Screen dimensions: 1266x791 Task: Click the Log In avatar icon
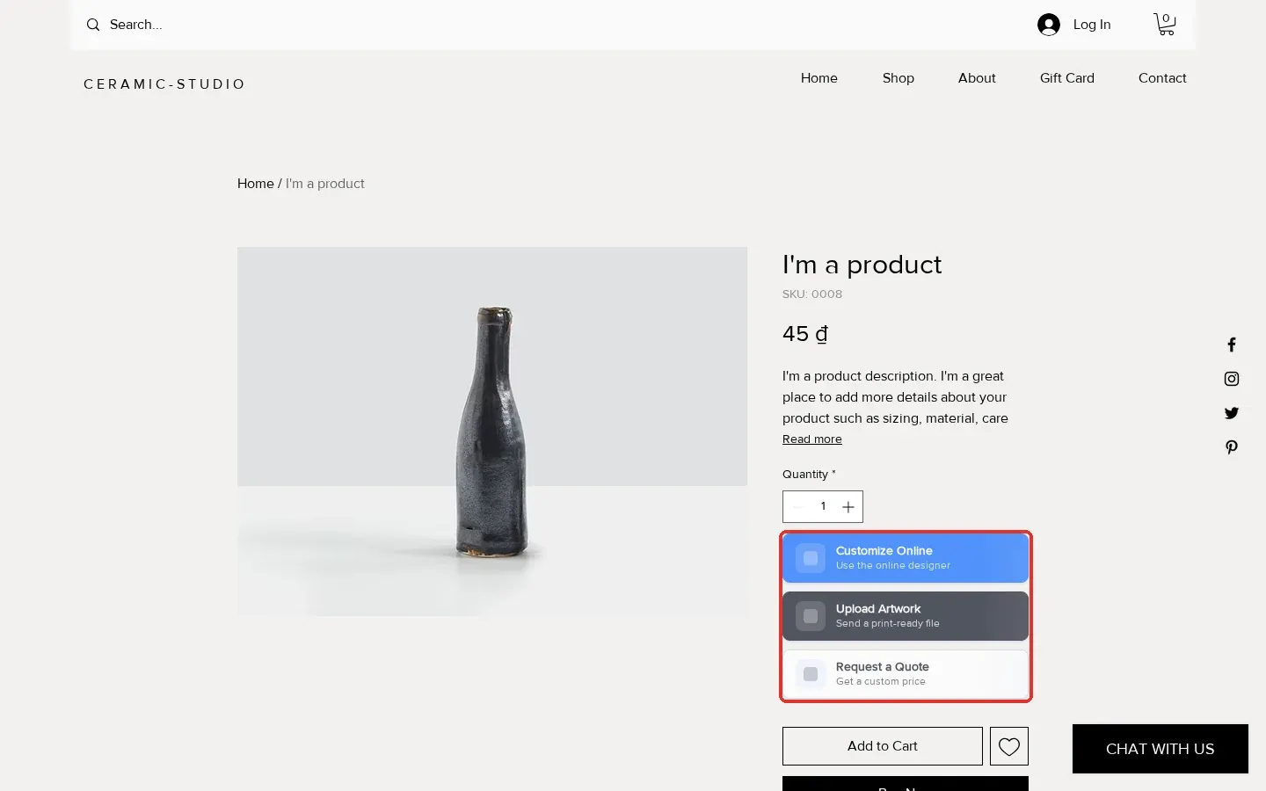1049,25
